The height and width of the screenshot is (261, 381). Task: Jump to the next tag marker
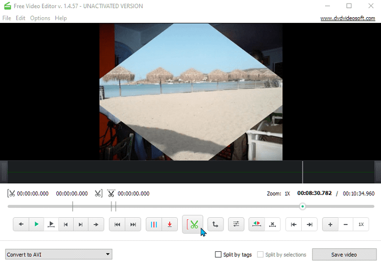[133, 224]
